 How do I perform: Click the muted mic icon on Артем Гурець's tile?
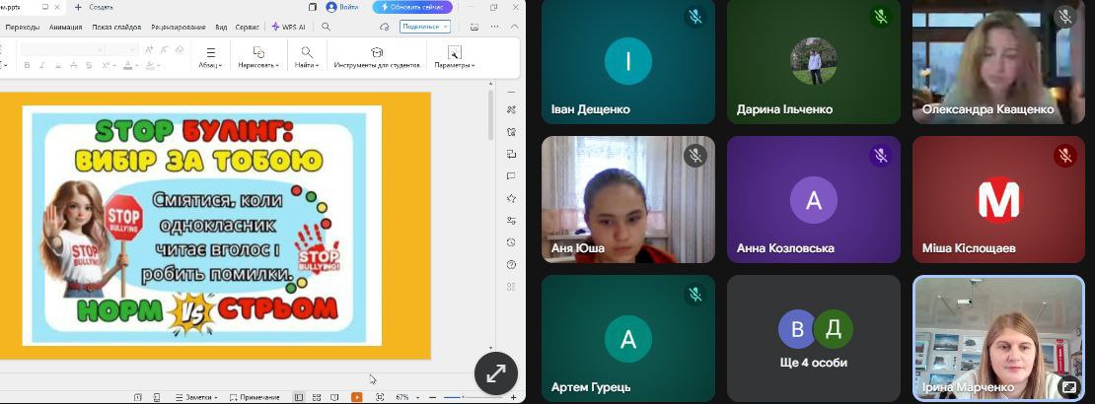[x=694, y=294]
